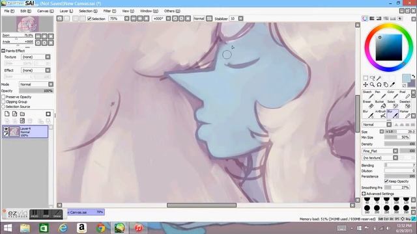This screenshot has height=234, width=417.
Task: Select the Bucket fill tool
Action: pos(380,104)
